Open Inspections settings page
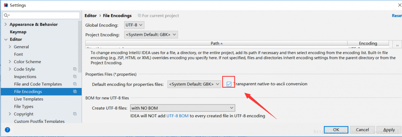Image resolution: width=402 pixels, height=137 pixels. [x=25, y=77]
